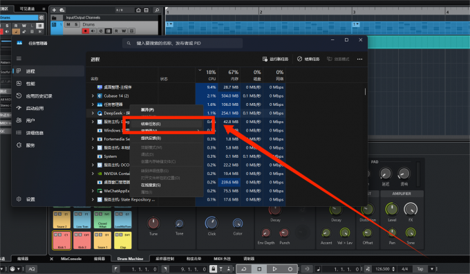Open Cubase track search magnifier icon
Image resolution: width=470 pixels, height=274 pixels.
[x=157, y=10]
